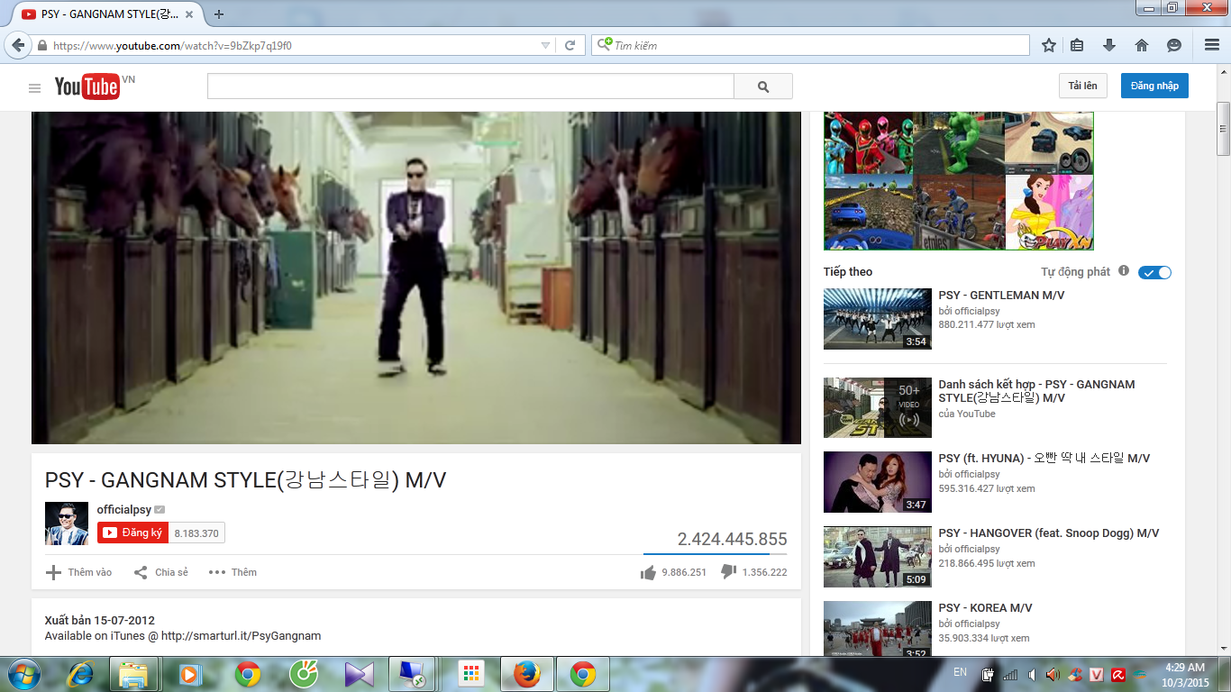The image size is (1231, 692).
Task: Click the games advertisement banner
Action: [x=958, y=181]
